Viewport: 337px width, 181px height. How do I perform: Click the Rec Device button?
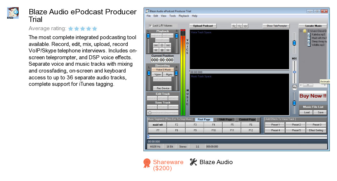tap(163, 88)
